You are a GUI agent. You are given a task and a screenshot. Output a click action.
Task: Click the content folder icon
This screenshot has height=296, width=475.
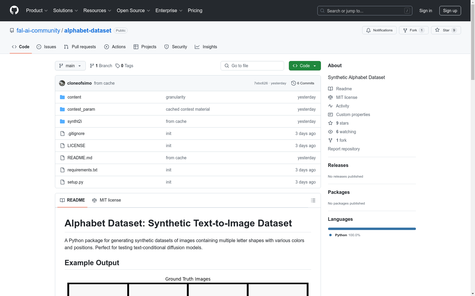click(x=62, y=97)
